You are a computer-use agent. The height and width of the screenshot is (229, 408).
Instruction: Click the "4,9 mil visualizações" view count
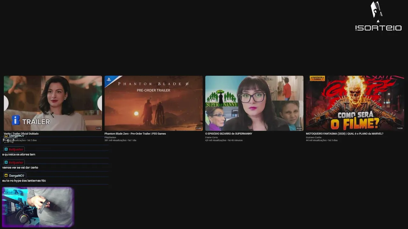click(x=216, y=140)
